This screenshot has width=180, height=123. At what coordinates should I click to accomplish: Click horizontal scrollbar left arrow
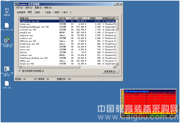(20, 67)
